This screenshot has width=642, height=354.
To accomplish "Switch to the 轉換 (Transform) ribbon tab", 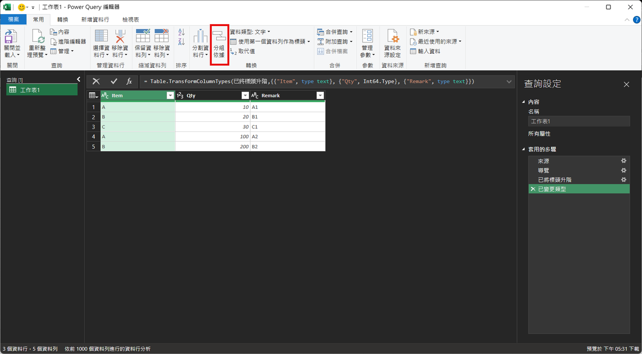I will click(x=63, y=20).
